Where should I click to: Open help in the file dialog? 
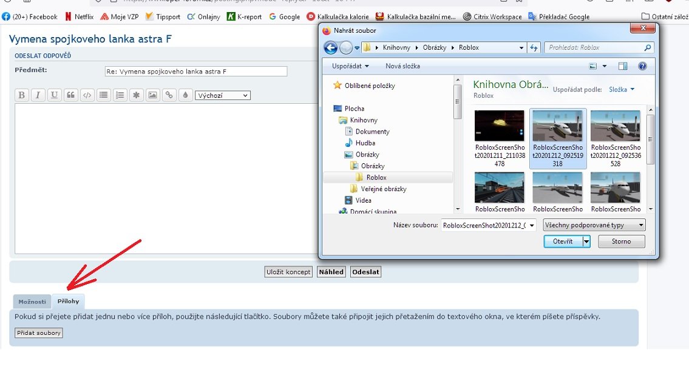[x=642, y=66]
